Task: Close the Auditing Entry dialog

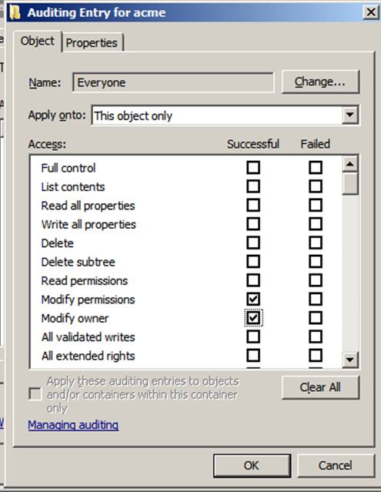Action: pyautogui.click(x=371, y=12)
